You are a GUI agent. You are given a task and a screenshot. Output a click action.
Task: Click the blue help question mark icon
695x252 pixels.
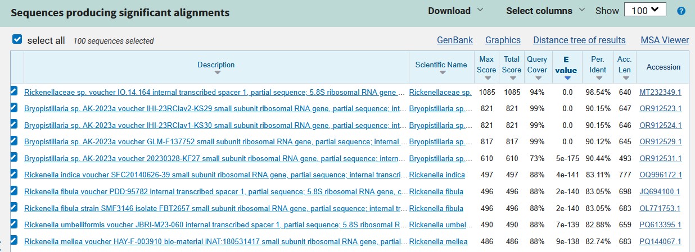(682, 11)
